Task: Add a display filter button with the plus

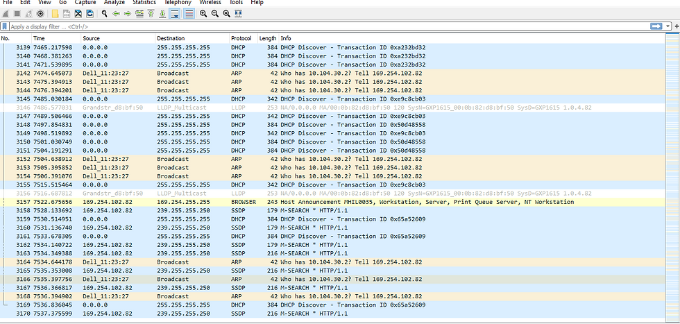Action: (x=677, y=26)
